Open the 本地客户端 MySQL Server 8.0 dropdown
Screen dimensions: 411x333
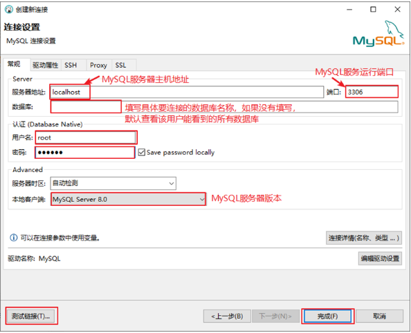click(129, 199)
